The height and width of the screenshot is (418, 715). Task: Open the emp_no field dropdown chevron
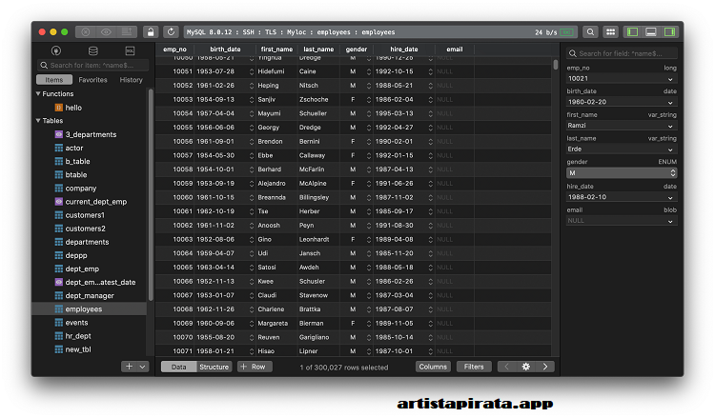[670, 79]
